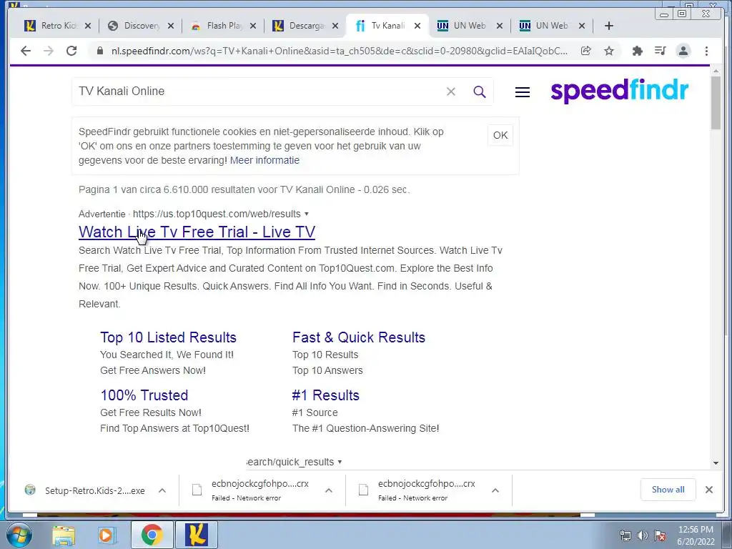This screenshot has width=732, height=549.
Task: Open the Retro Kids K app in taskbar
Action: pyautogui.click(x=197, y=535)
